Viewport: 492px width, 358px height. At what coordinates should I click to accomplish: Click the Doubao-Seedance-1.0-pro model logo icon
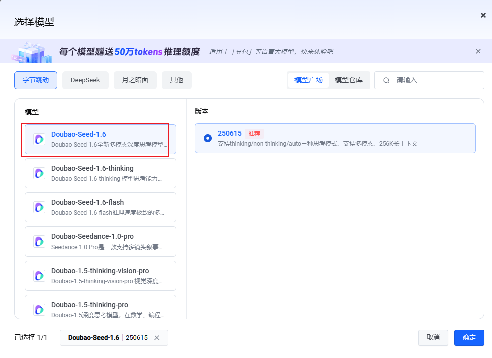tap(39, 242)
